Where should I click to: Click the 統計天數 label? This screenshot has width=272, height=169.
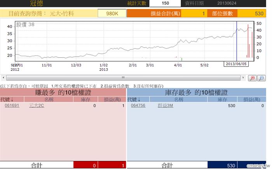137,3
